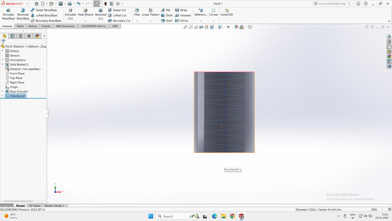Switch to the Markup tab
This screenshot has height=221, width=392.
(x=33, y=26)
